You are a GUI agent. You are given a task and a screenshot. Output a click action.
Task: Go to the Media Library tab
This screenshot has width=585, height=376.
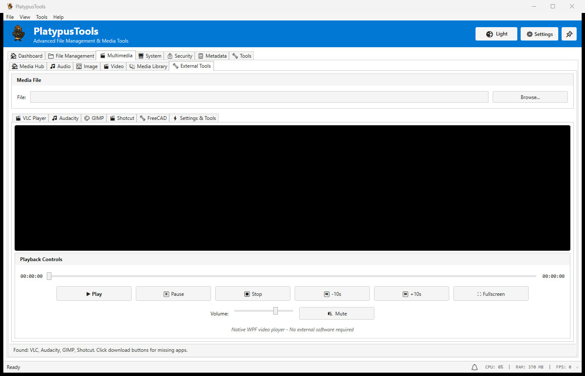(148, 66)
